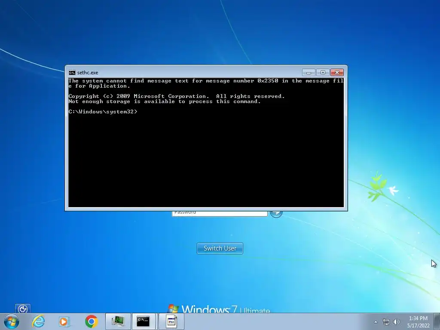Show hidden system tray icons
440x330 pixels.
(376, 322)
